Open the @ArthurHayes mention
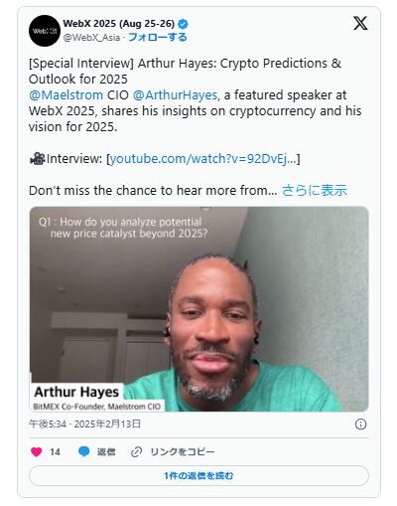The image size is (397, 506). click(x=175, y=95)
